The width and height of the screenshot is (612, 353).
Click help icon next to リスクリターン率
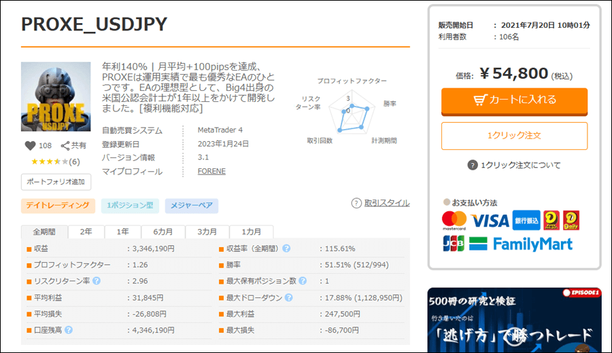pyautogui.click(x=97, y=281)
